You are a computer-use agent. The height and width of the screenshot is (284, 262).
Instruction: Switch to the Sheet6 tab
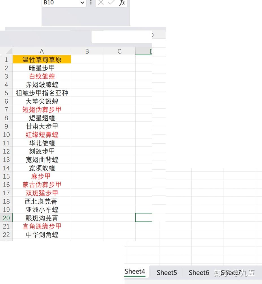tap(199, 272)
